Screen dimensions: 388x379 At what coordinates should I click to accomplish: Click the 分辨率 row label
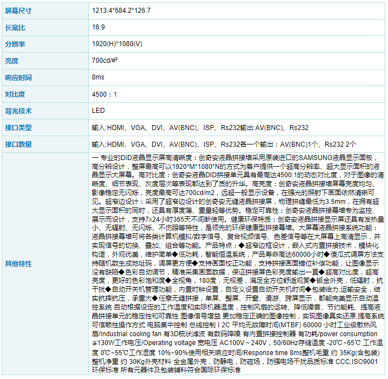[x=15, y=44]
